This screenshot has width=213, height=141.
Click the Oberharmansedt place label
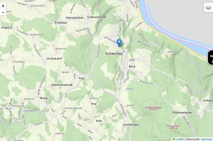coord(62,85)
